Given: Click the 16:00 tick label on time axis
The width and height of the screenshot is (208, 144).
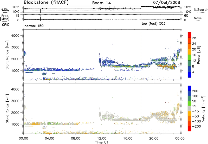Looking at the screenshot, I should pyautogui.click(x=128, y=139).
